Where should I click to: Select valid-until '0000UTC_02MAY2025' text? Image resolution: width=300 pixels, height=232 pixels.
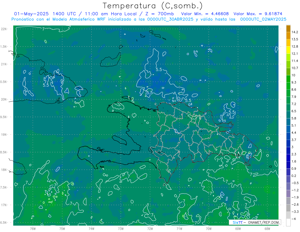[263, 19]
